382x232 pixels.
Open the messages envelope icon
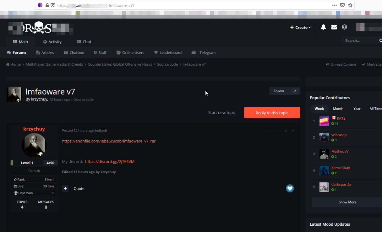[x=334, y=27]
